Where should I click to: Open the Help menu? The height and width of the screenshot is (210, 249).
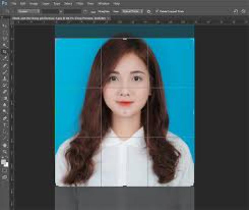(116, 4)
